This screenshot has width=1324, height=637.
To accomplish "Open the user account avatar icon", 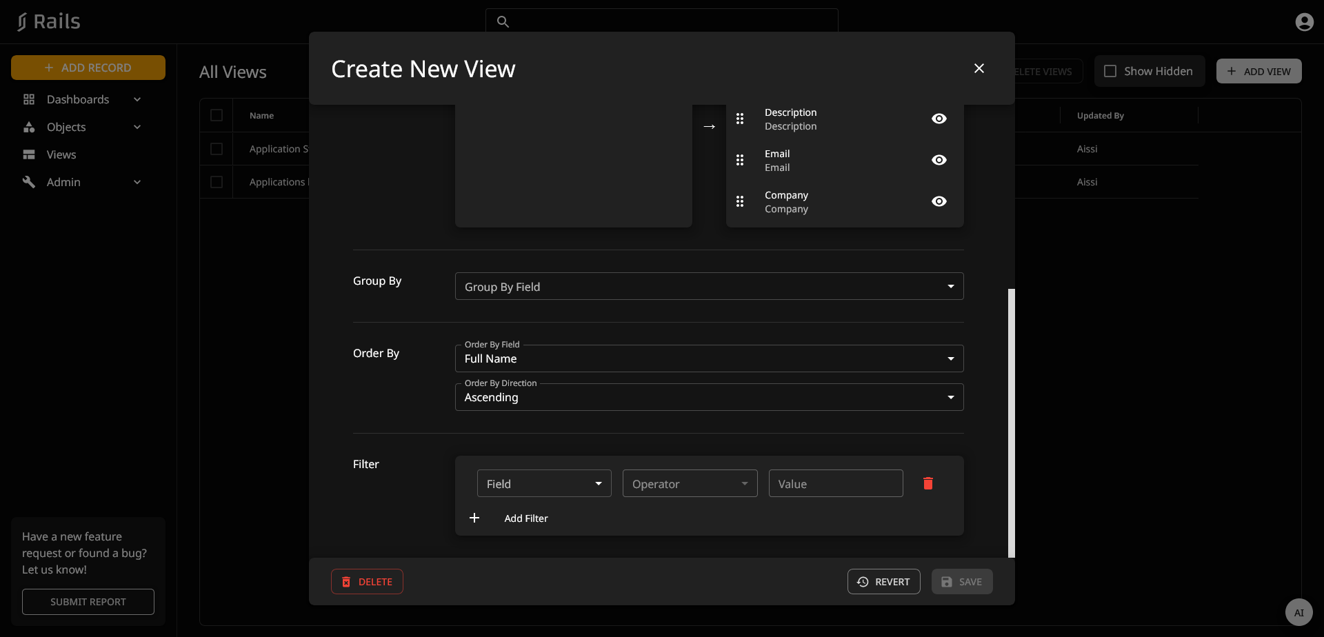I will coord(1304,22).
